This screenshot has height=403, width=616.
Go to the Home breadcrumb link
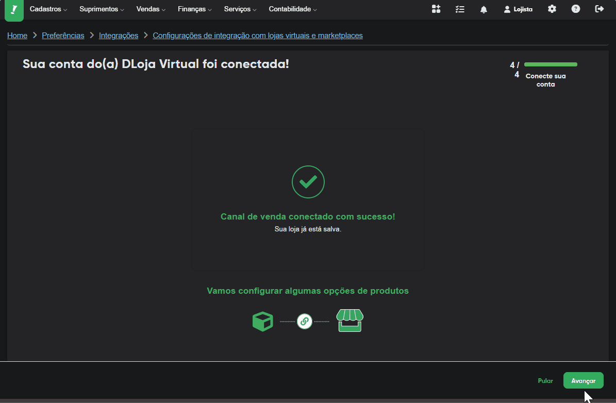[x=18, y=36]
